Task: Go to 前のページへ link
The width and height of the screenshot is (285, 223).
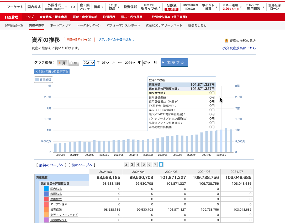Action: tap(82, 165)
